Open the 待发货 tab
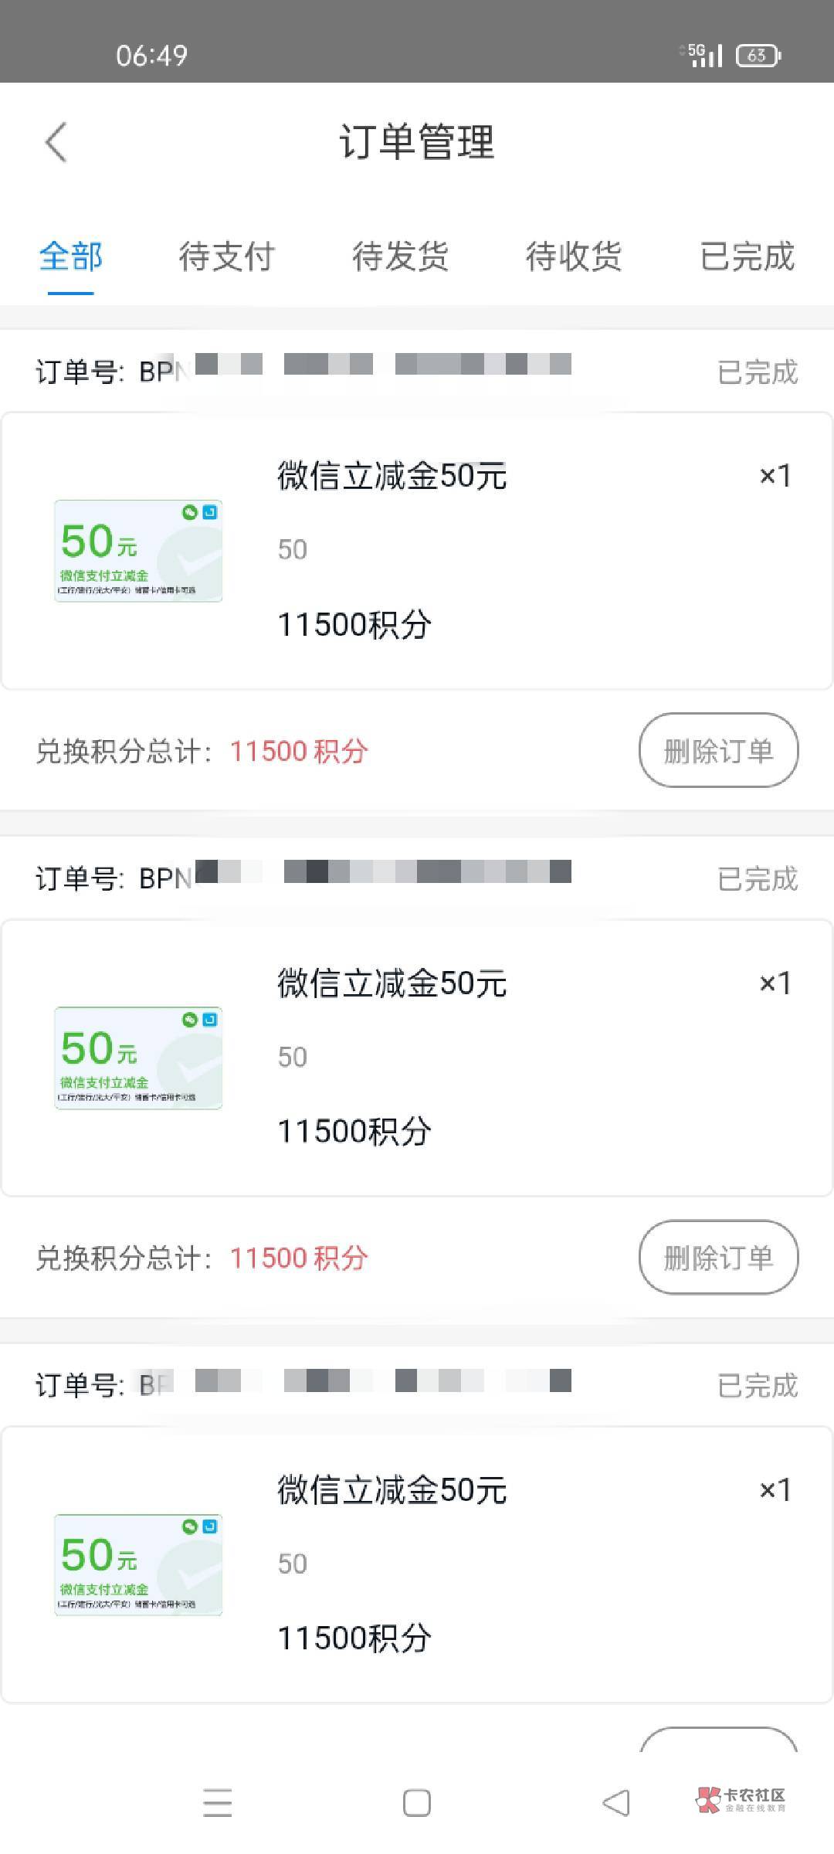The height and width of the screenshot is (1854, 834). coord(400,256)
